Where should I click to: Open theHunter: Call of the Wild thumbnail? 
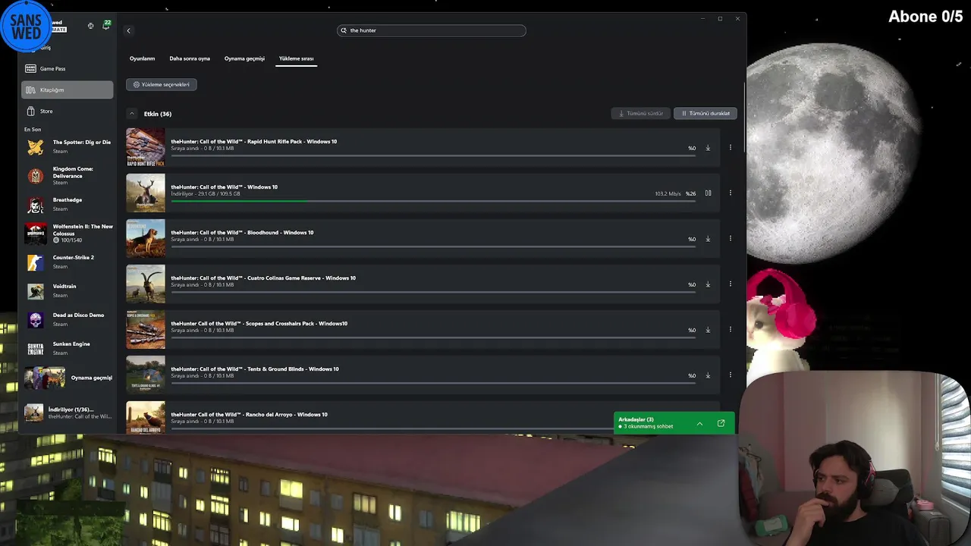[145, 193]
